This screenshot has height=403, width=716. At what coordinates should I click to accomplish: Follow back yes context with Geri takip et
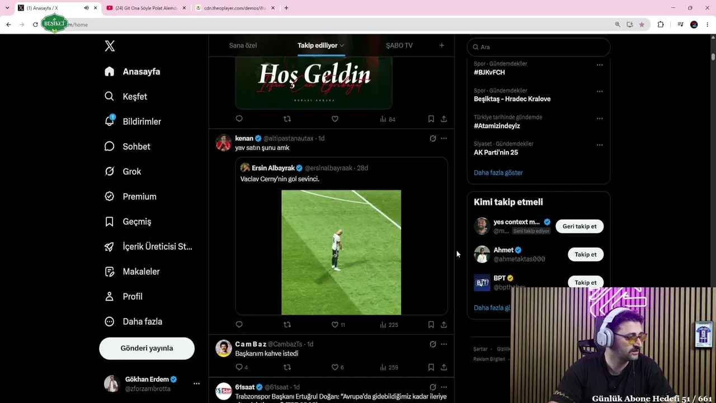click(x=580, y=227)
